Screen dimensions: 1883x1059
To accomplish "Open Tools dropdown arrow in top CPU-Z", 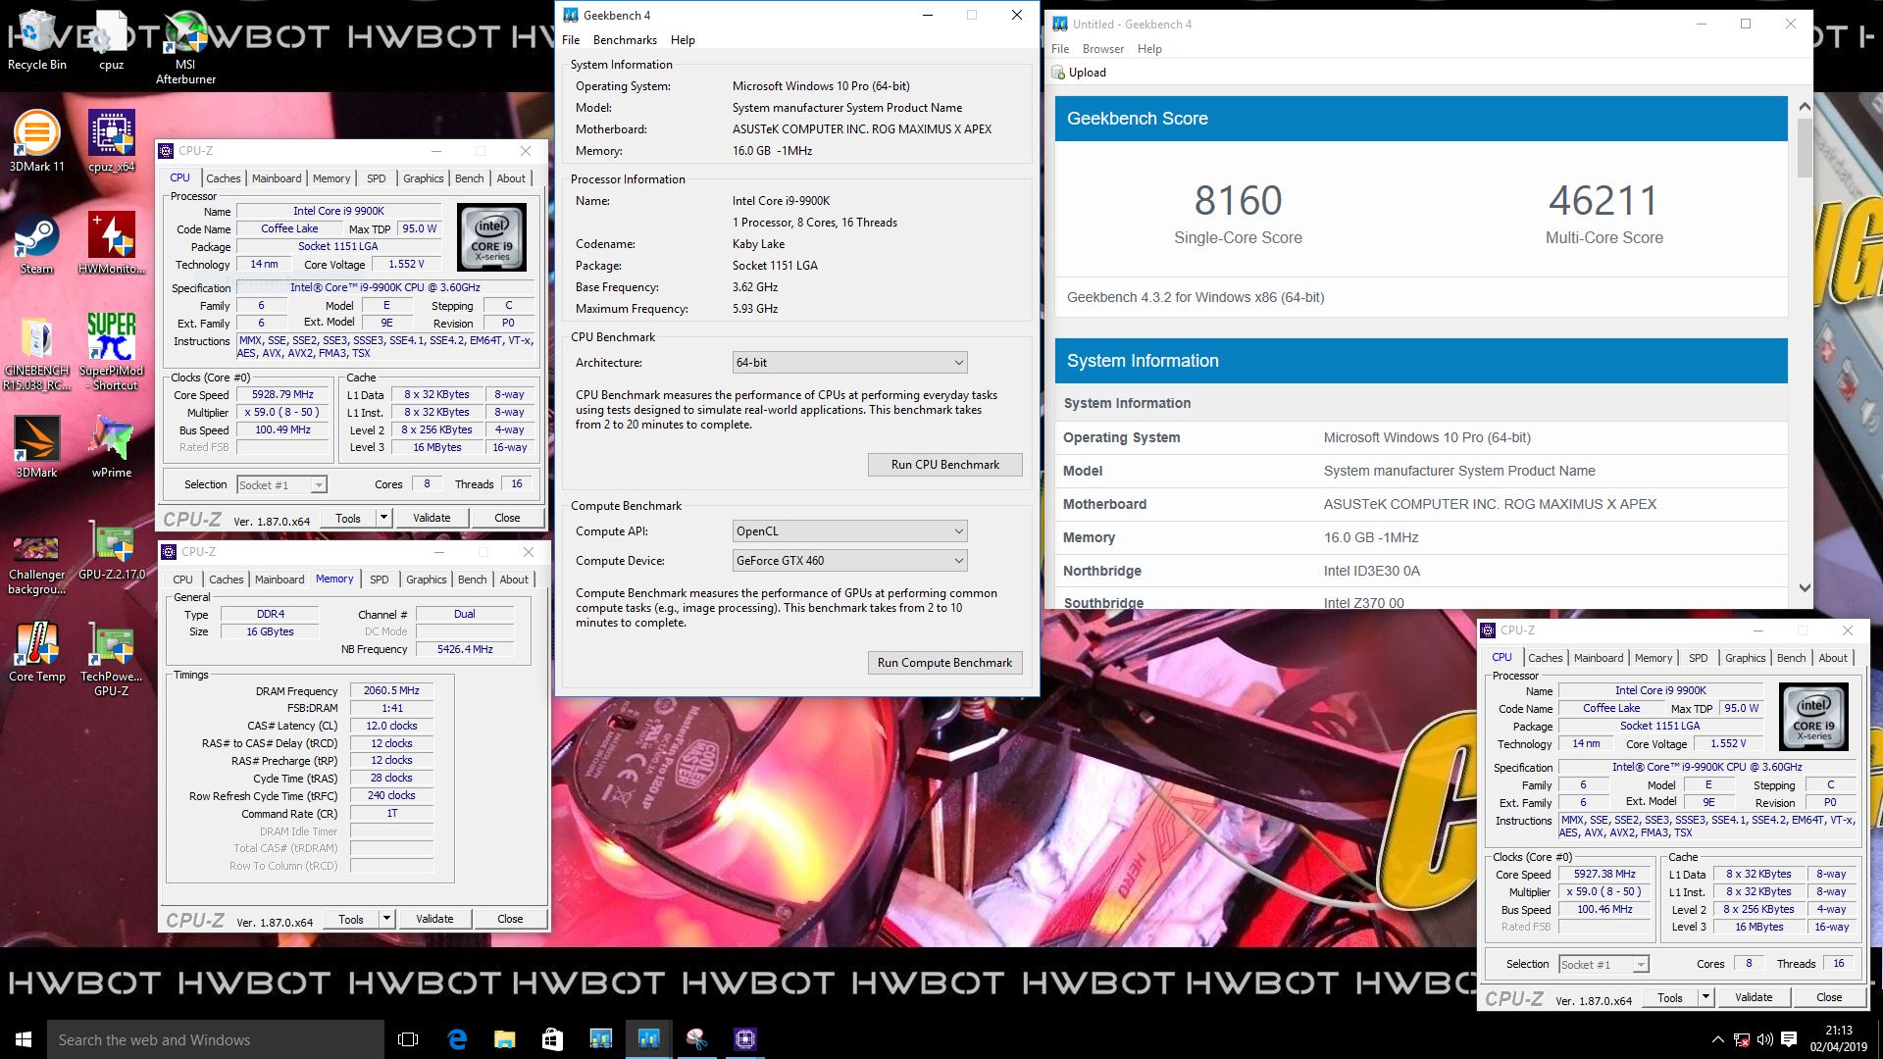I will 383,518.
